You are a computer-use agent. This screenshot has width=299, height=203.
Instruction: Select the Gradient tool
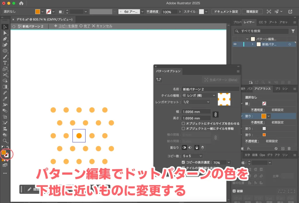[4, 86]
